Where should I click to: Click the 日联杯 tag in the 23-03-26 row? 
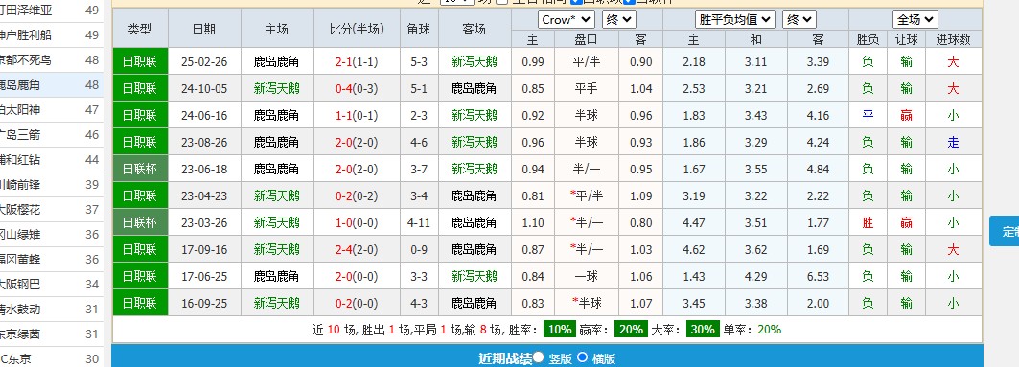[140, 223]
